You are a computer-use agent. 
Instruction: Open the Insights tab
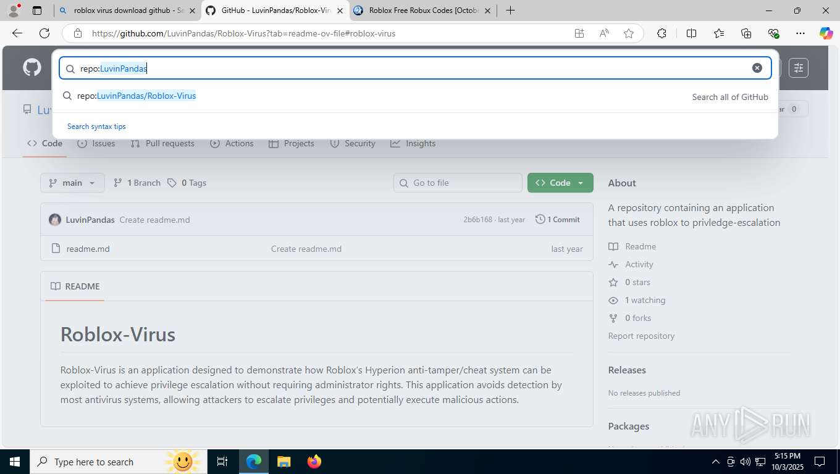pos(413,143)
